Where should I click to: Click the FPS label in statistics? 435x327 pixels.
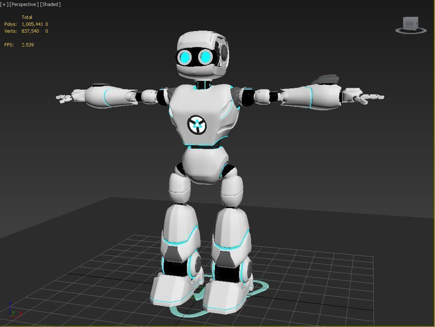[x=9, y=45]
